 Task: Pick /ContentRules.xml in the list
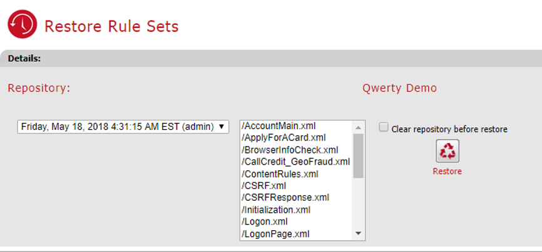[280, 174]
